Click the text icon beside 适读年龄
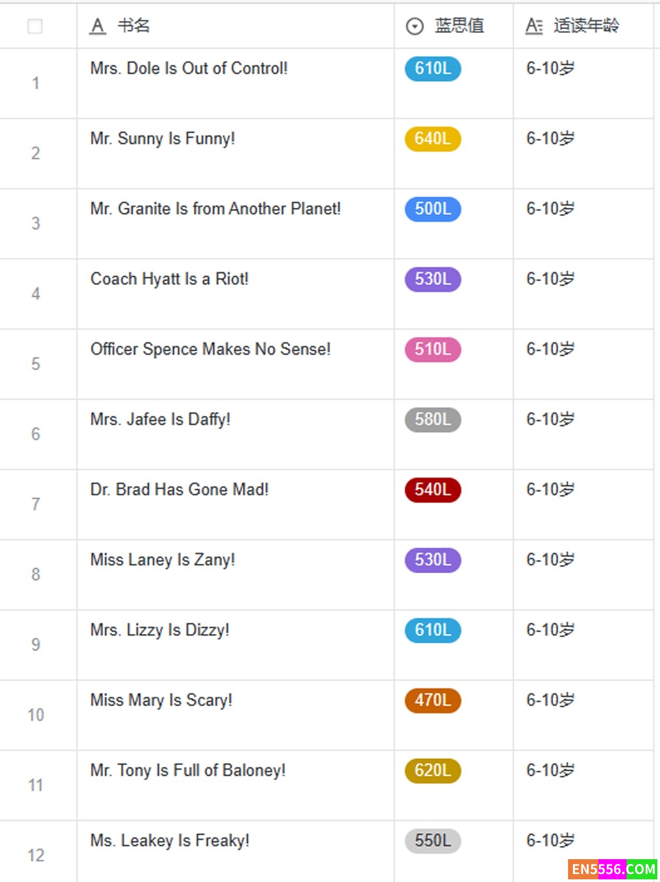 point(534,26)
